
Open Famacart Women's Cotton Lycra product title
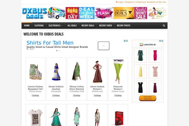[118, 89]
